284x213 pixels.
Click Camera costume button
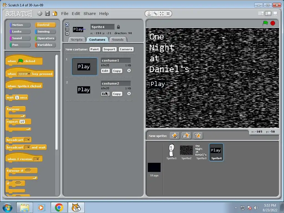click(126, 49)
